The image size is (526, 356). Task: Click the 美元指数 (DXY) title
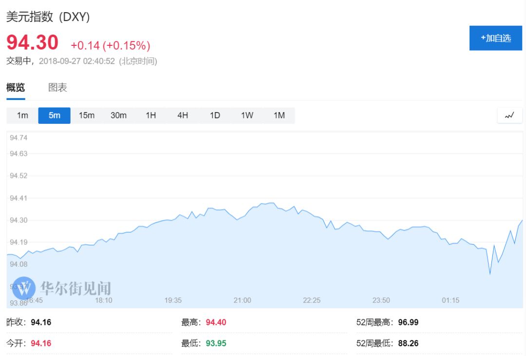(x=48, y=17)
